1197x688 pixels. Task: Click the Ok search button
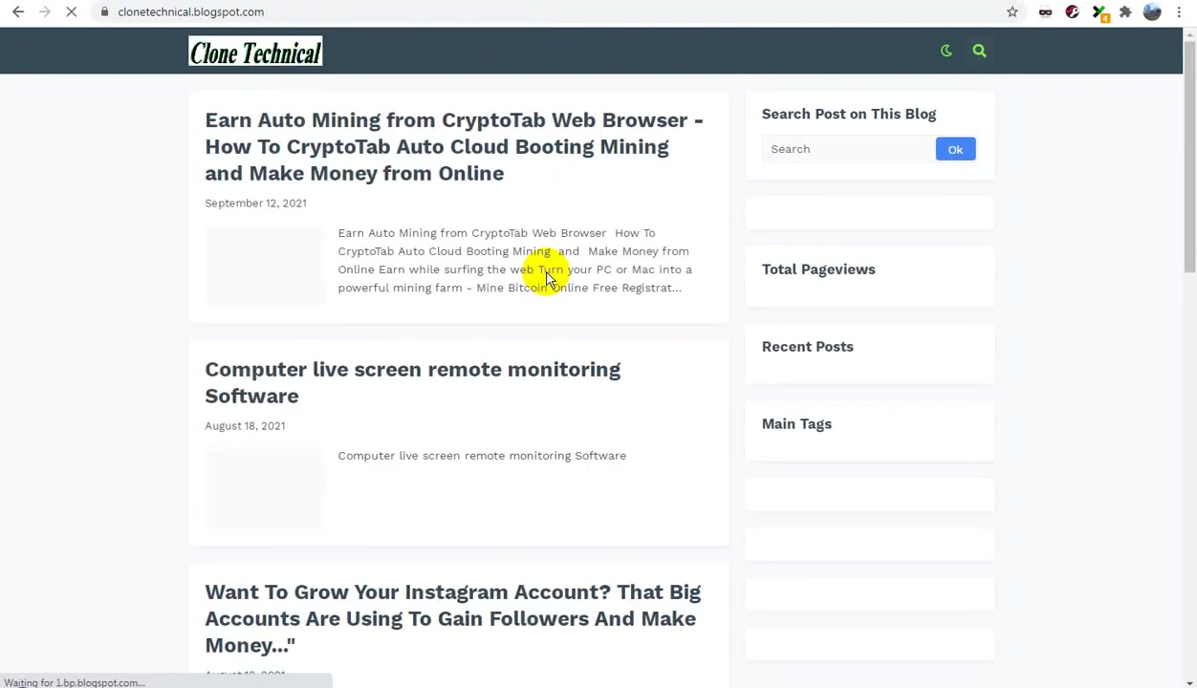coord(955,149)
